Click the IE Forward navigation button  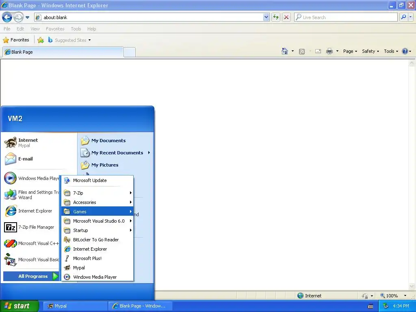(18, 17)
